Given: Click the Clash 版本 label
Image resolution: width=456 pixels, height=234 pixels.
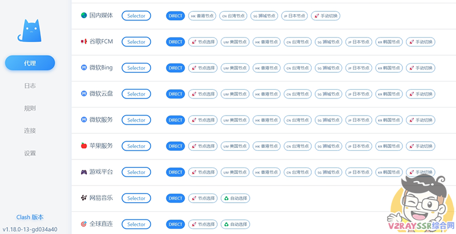Looking at the screenshot, I should [30, 217].
